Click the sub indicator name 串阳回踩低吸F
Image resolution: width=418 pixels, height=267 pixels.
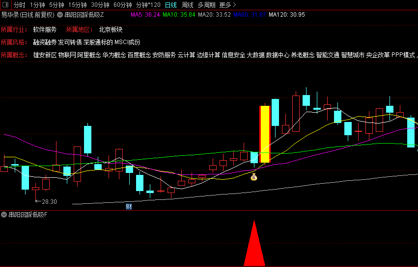28,215
